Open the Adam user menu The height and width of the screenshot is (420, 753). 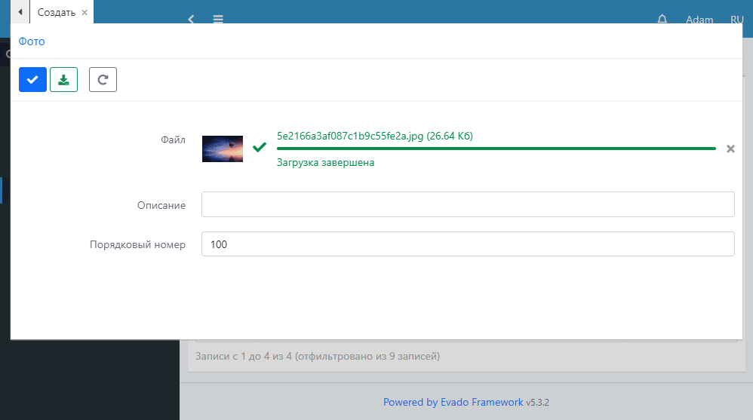699,20
